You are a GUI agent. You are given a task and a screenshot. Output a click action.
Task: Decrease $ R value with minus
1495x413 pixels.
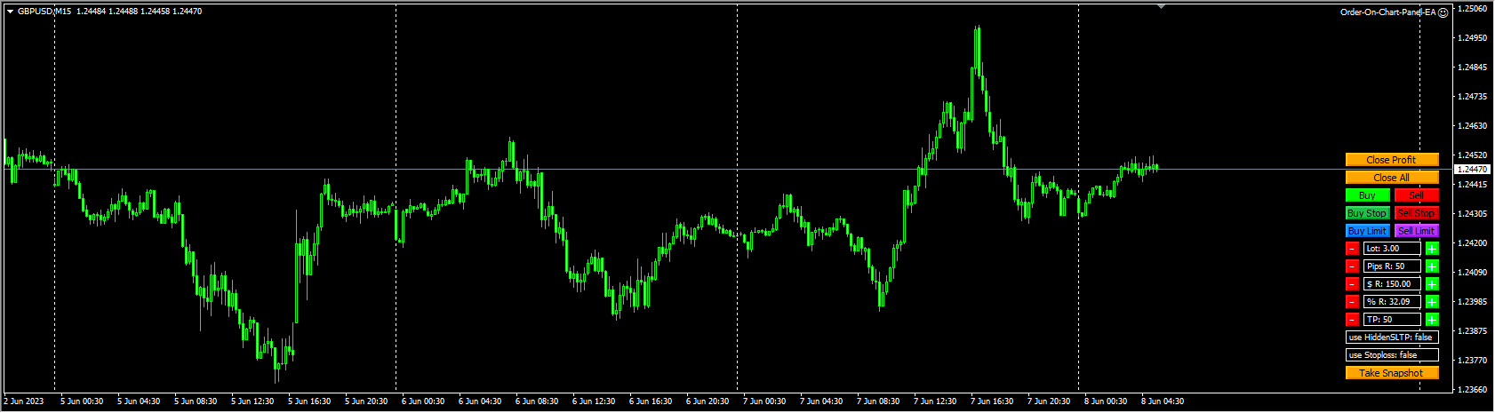(x=1352, y=284)
